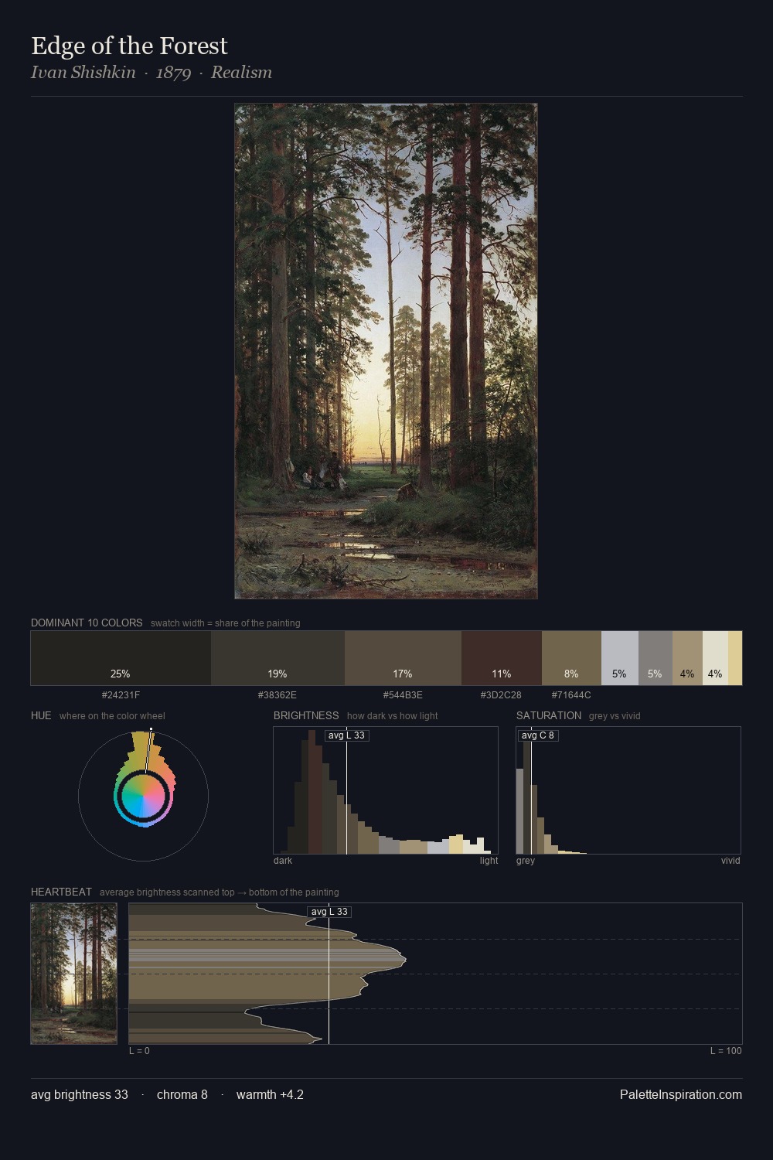Click the year '1879'

[173, 73]
